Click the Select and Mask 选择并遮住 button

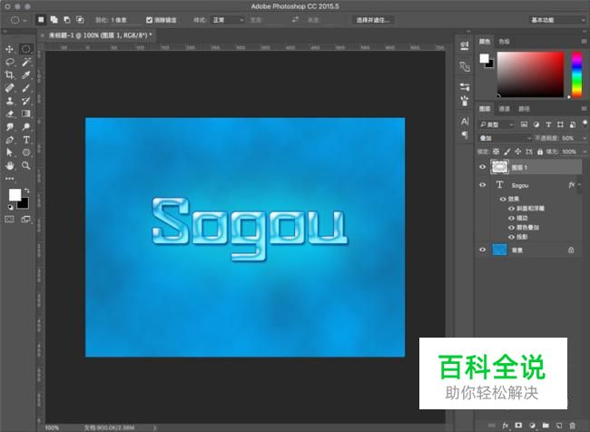click(x=373, y=20)
